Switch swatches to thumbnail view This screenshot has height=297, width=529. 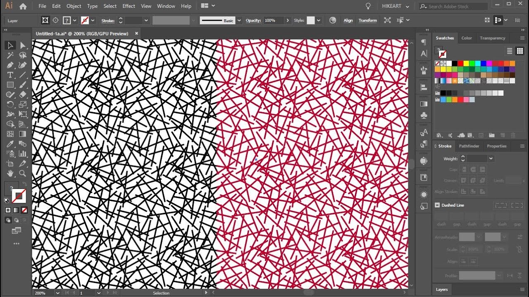point(520,51)
